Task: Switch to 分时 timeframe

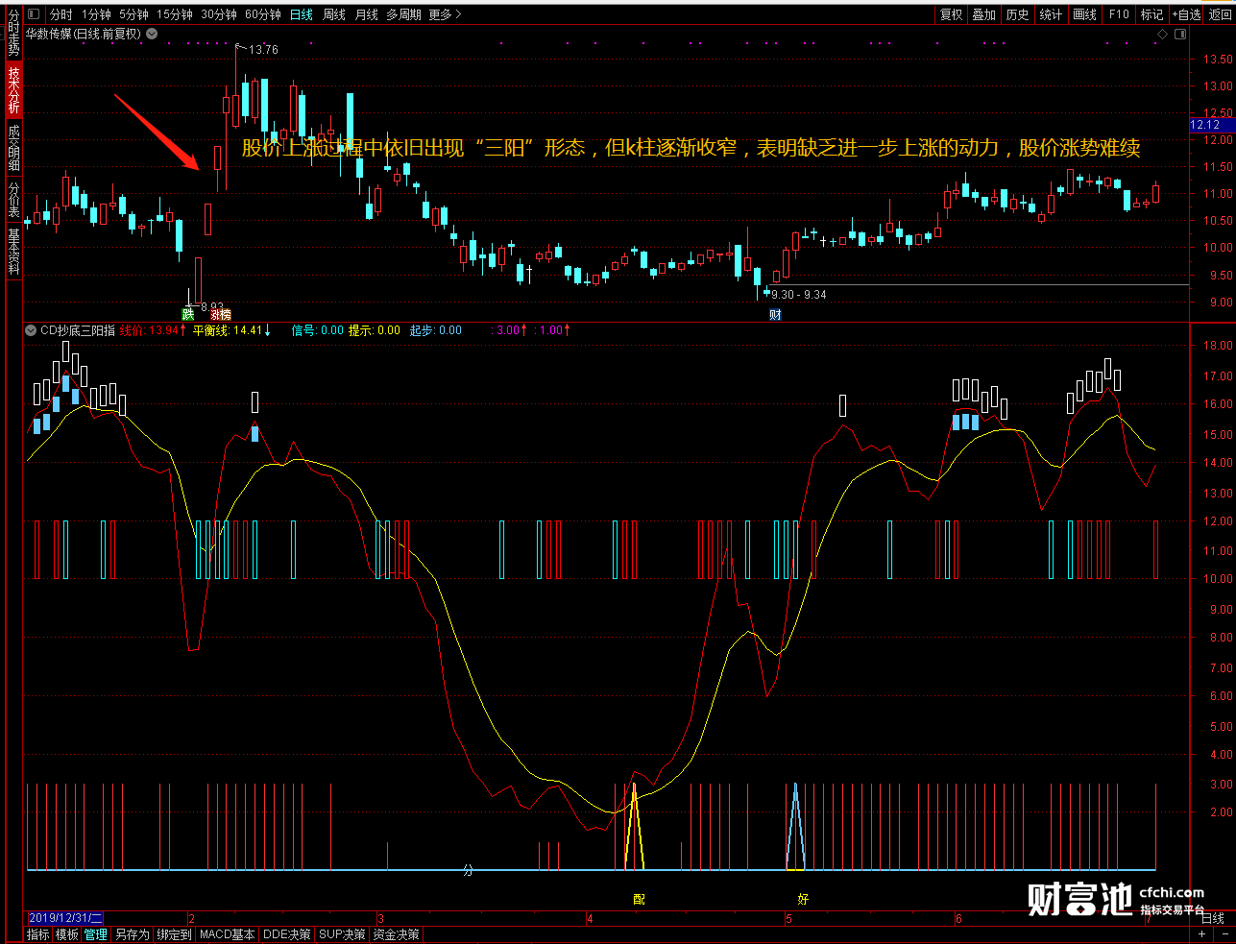Action: click(x=61, y=14)
